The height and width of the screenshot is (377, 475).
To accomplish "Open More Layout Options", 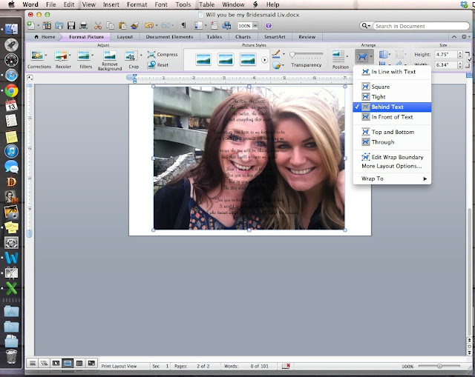I will point(391,166).
